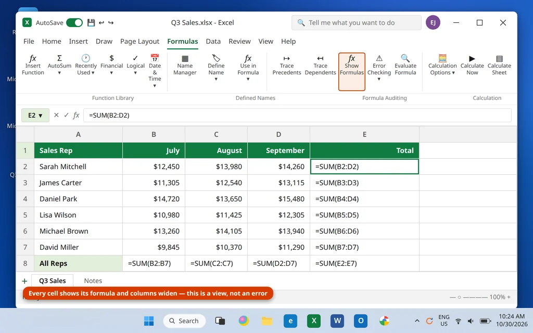The height and width of the screenshot is (333, 533).
Task: Select row 4 header
Action: [x=25, y=199]
